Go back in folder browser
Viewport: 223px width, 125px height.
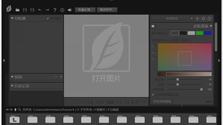tap(7, 110)
